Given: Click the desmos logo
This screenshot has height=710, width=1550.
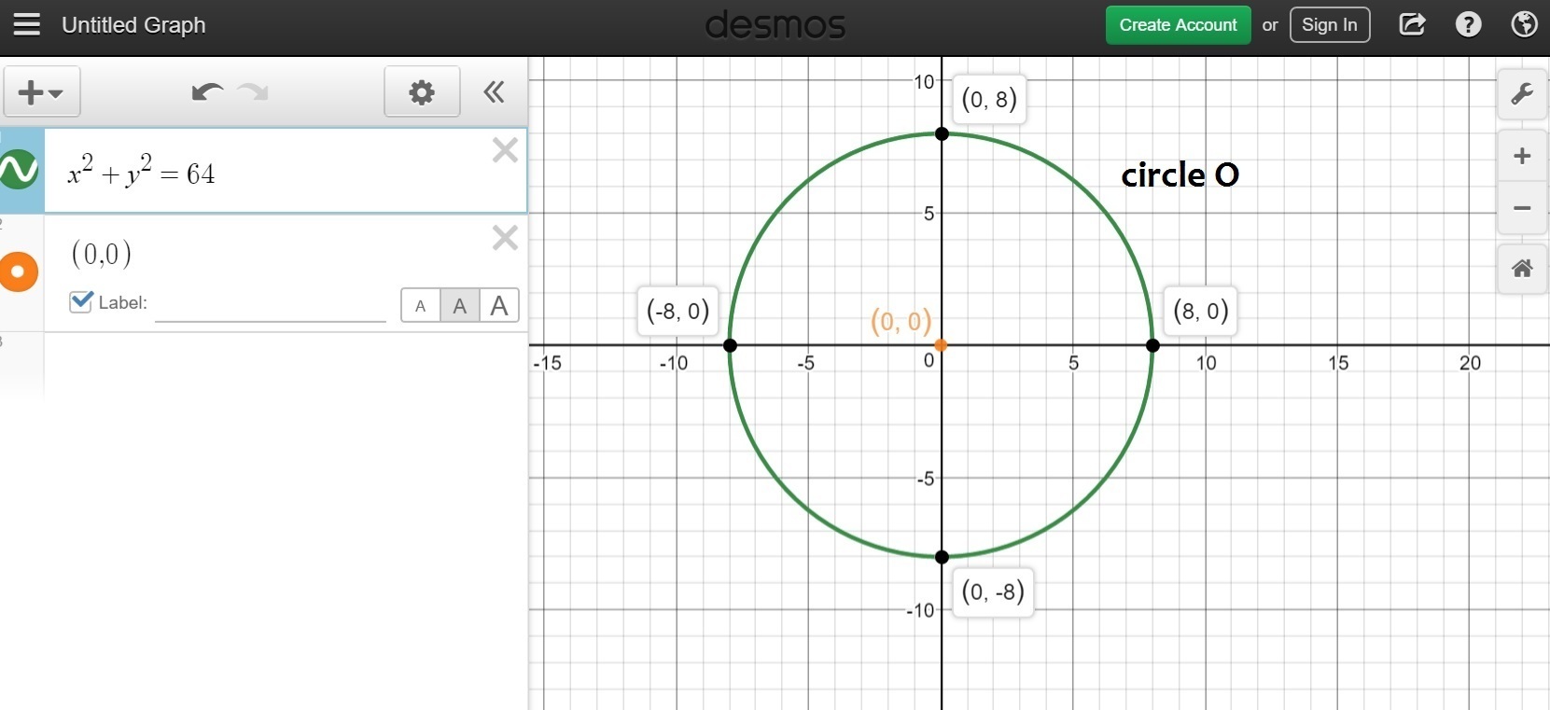Looking at the screenshot, I should click(775, 25).
